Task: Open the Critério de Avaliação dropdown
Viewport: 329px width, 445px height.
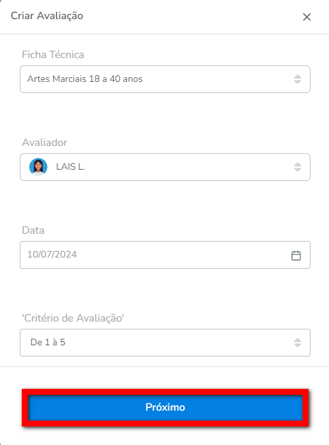Action: (165, 343)
